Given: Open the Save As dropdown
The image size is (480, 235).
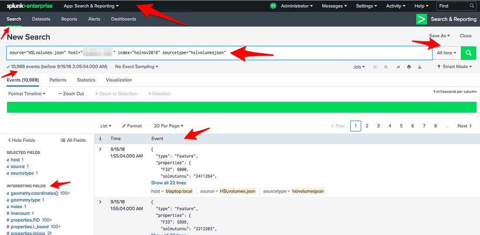Looking at the screenshot, I should 439,36.
